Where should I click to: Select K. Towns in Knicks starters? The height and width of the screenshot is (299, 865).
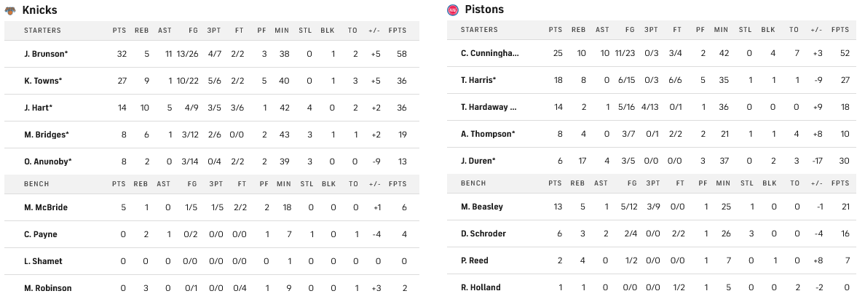pyautogui.click(x=42, y=81)
